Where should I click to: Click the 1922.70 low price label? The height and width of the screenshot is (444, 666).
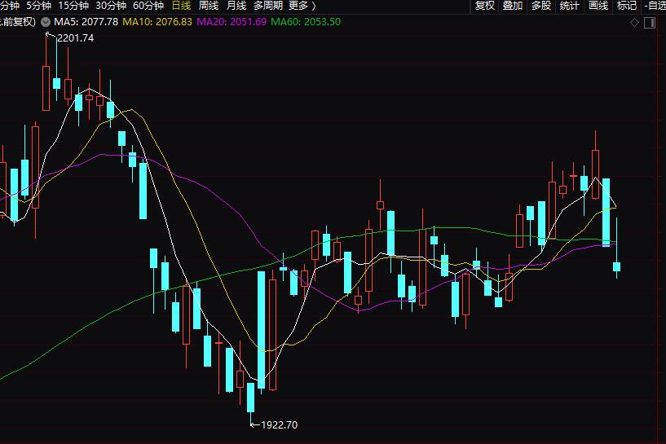(279, 425)
